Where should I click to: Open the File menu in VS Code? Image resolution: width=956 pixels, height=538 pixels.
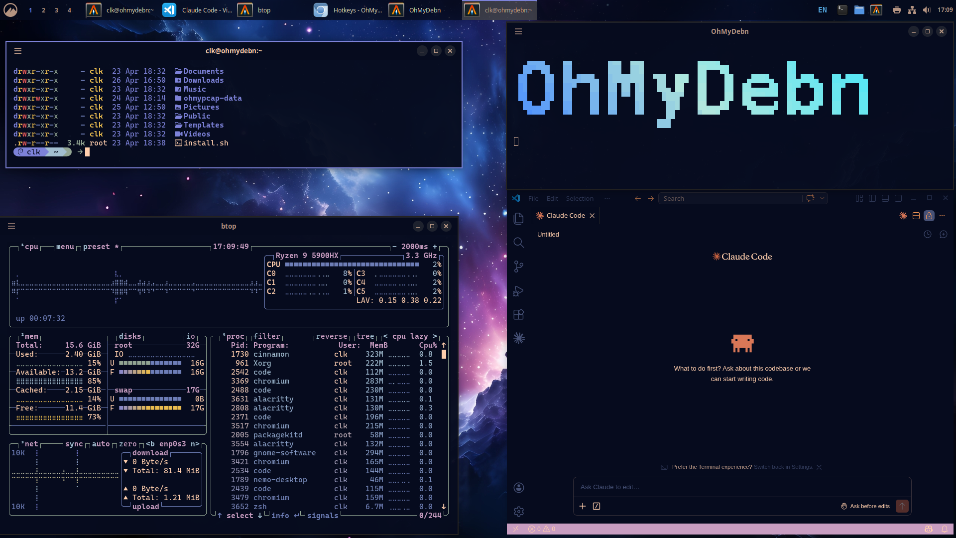tap(533, 198)
